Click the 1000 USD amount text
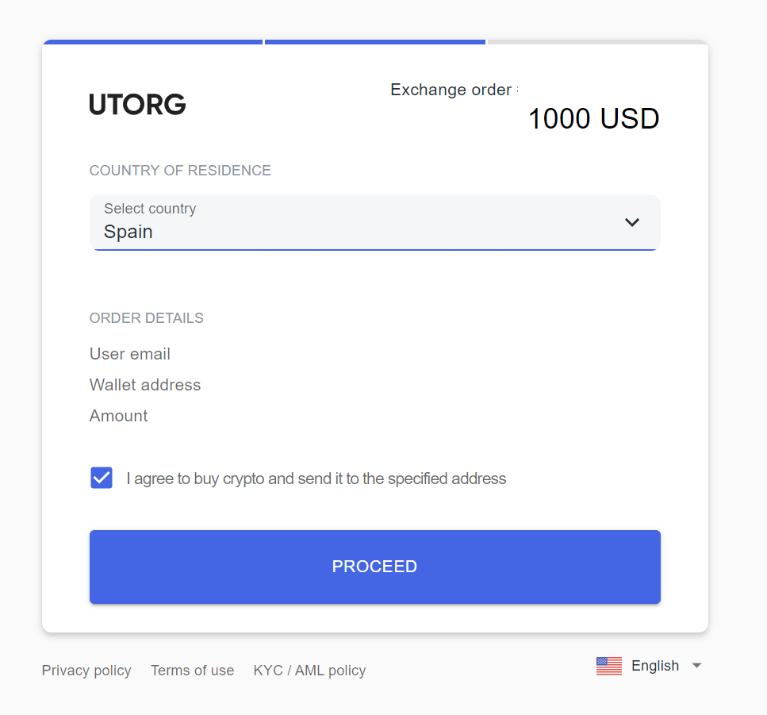The height and width of the screenshot is (715, 767). click(x=593, y=119)
